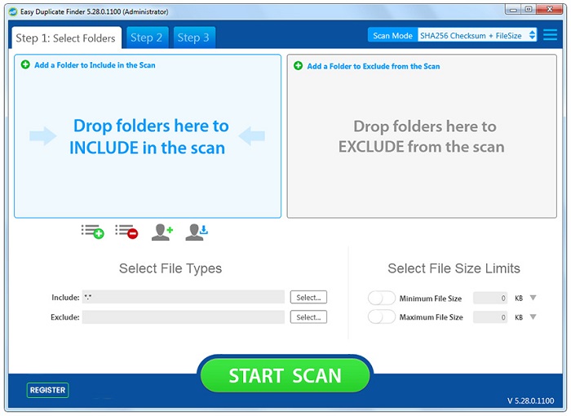Viewport: 571px width, 416px height.
Task: Click the add user icon with green plus
Action: coord(162,232)
